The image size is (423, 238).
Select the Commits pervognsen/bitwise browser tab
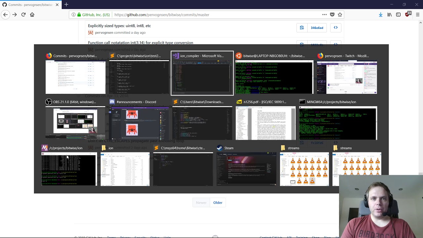coord(30,5)
